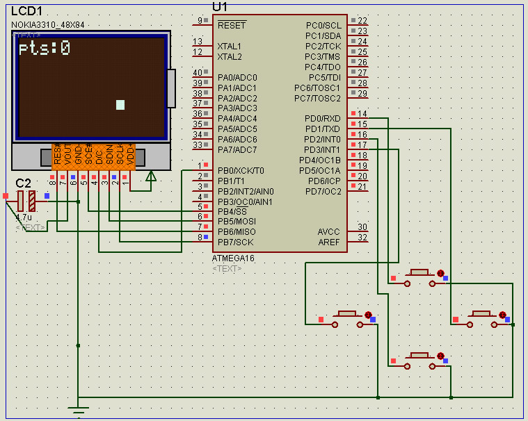Click the PA0/ADC0 pin label
This screenshot has height=421, width=528.
point(237,77)
